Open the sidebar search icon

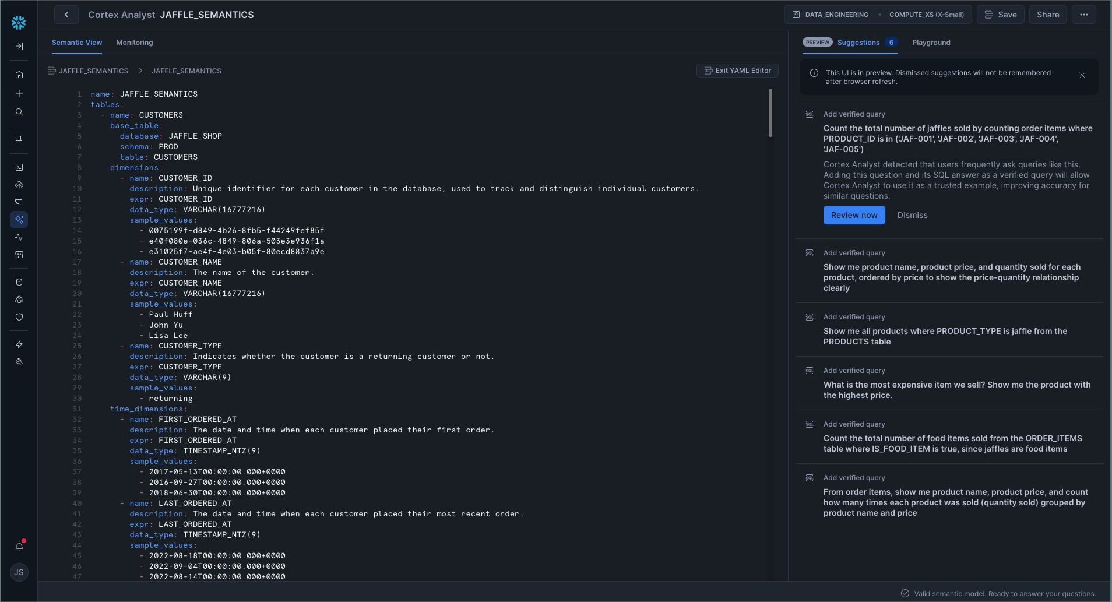(19, 112)
